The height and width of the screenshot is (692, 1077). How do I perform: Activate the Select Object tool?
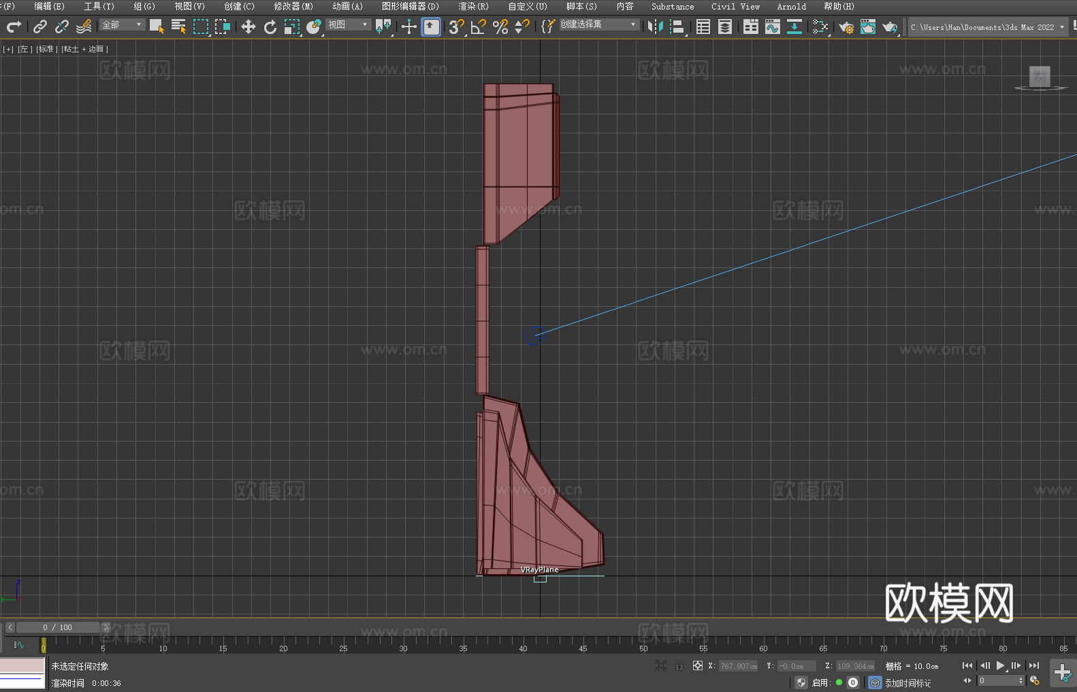157,27
